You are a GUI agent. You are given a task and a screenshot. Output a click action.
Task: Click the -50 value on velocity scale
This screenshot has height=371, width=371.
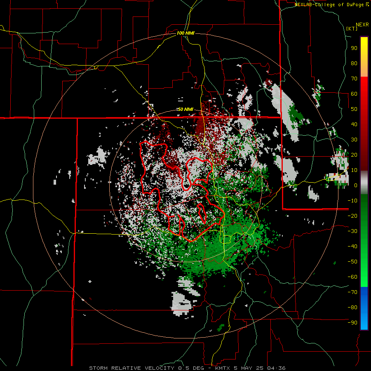[x=352, y=262]
